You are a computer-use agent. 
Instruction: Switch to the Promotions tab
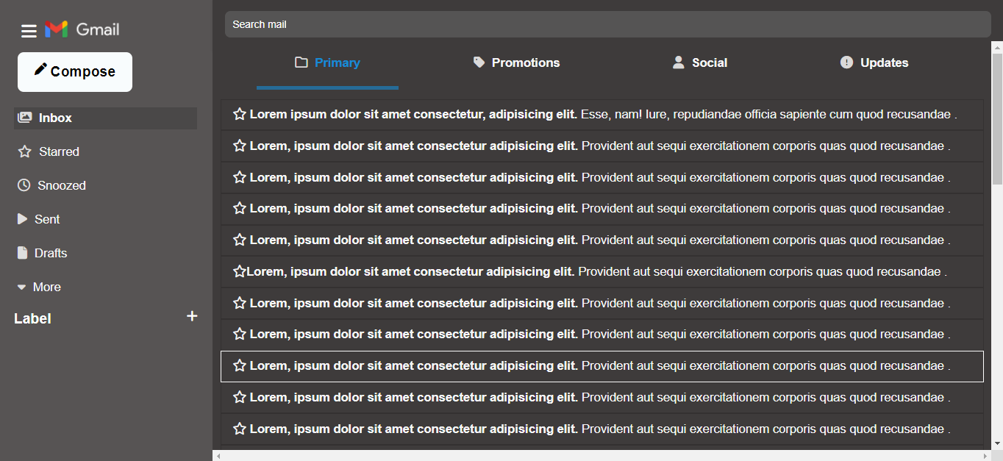point(516,63)
